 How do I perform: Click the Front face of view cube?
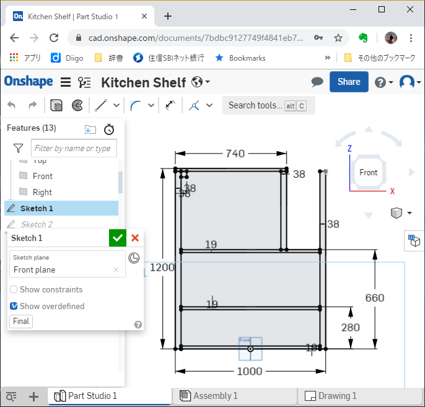[369, 172]
